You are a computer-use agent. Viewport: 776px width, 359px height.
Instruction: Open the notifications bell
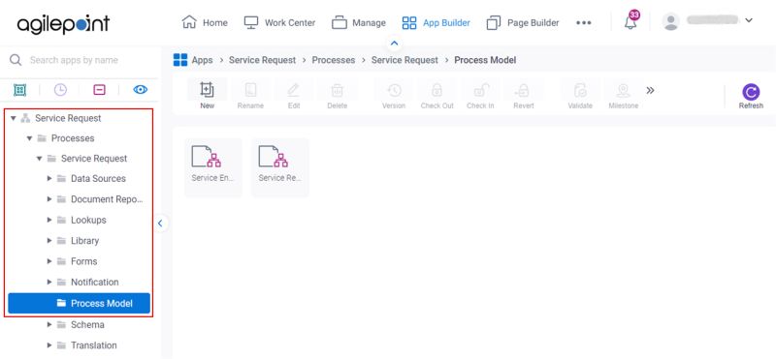[630, 22]
